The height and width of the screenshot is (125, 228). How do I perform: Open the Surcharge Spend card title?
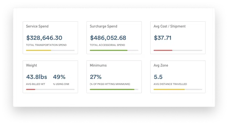103,26
